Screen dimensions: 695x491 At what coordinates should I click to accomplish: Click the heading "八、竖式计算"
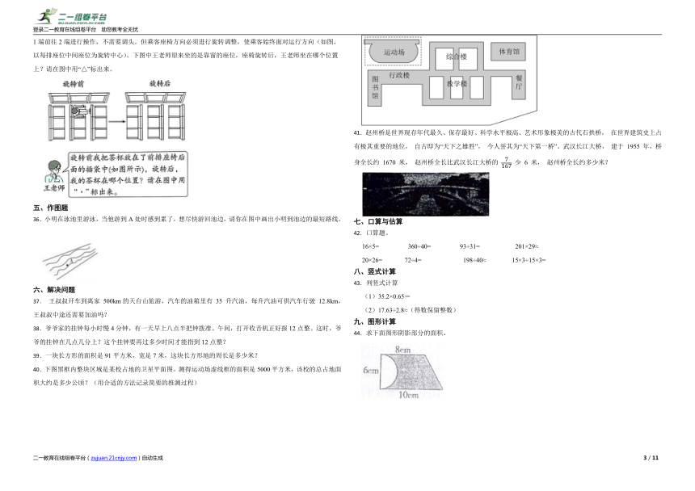tap(375, 271)
